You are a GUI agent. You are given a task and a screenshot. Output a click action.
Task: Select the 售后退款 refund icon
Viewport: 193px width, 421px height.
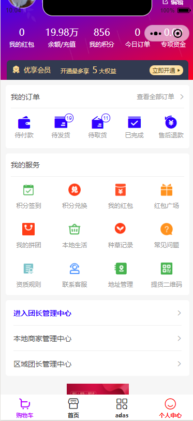pos(171,122)
